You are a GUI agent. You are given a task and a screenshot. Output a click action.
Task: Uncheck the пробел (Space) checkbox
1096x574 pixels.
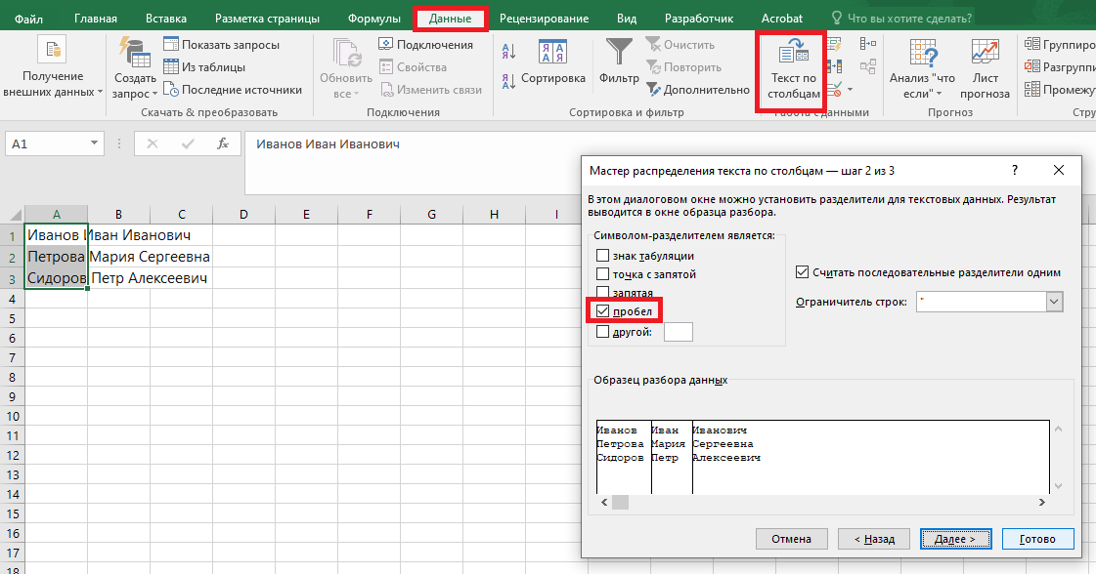(602, 311)
